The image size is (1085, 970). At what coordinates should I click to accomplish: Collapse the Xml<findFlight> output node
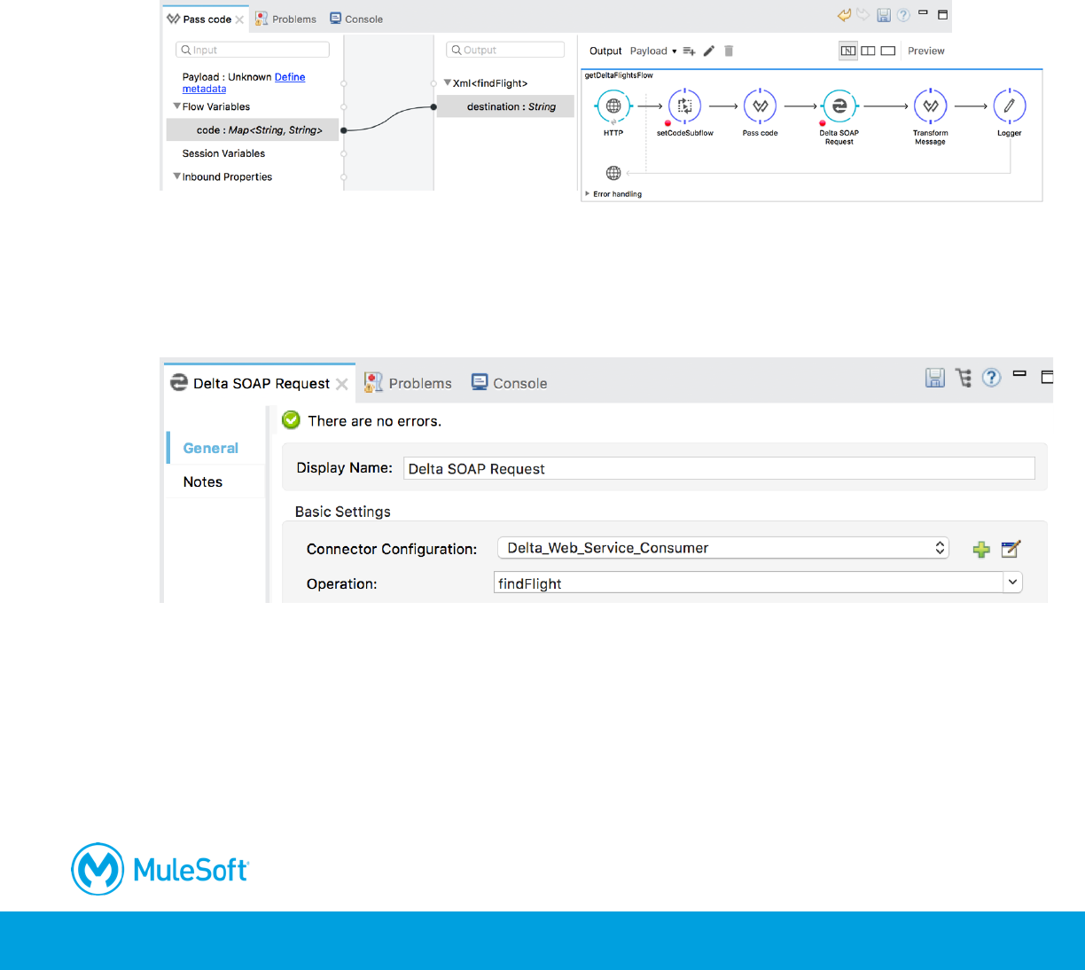click(x=448, y=82)
